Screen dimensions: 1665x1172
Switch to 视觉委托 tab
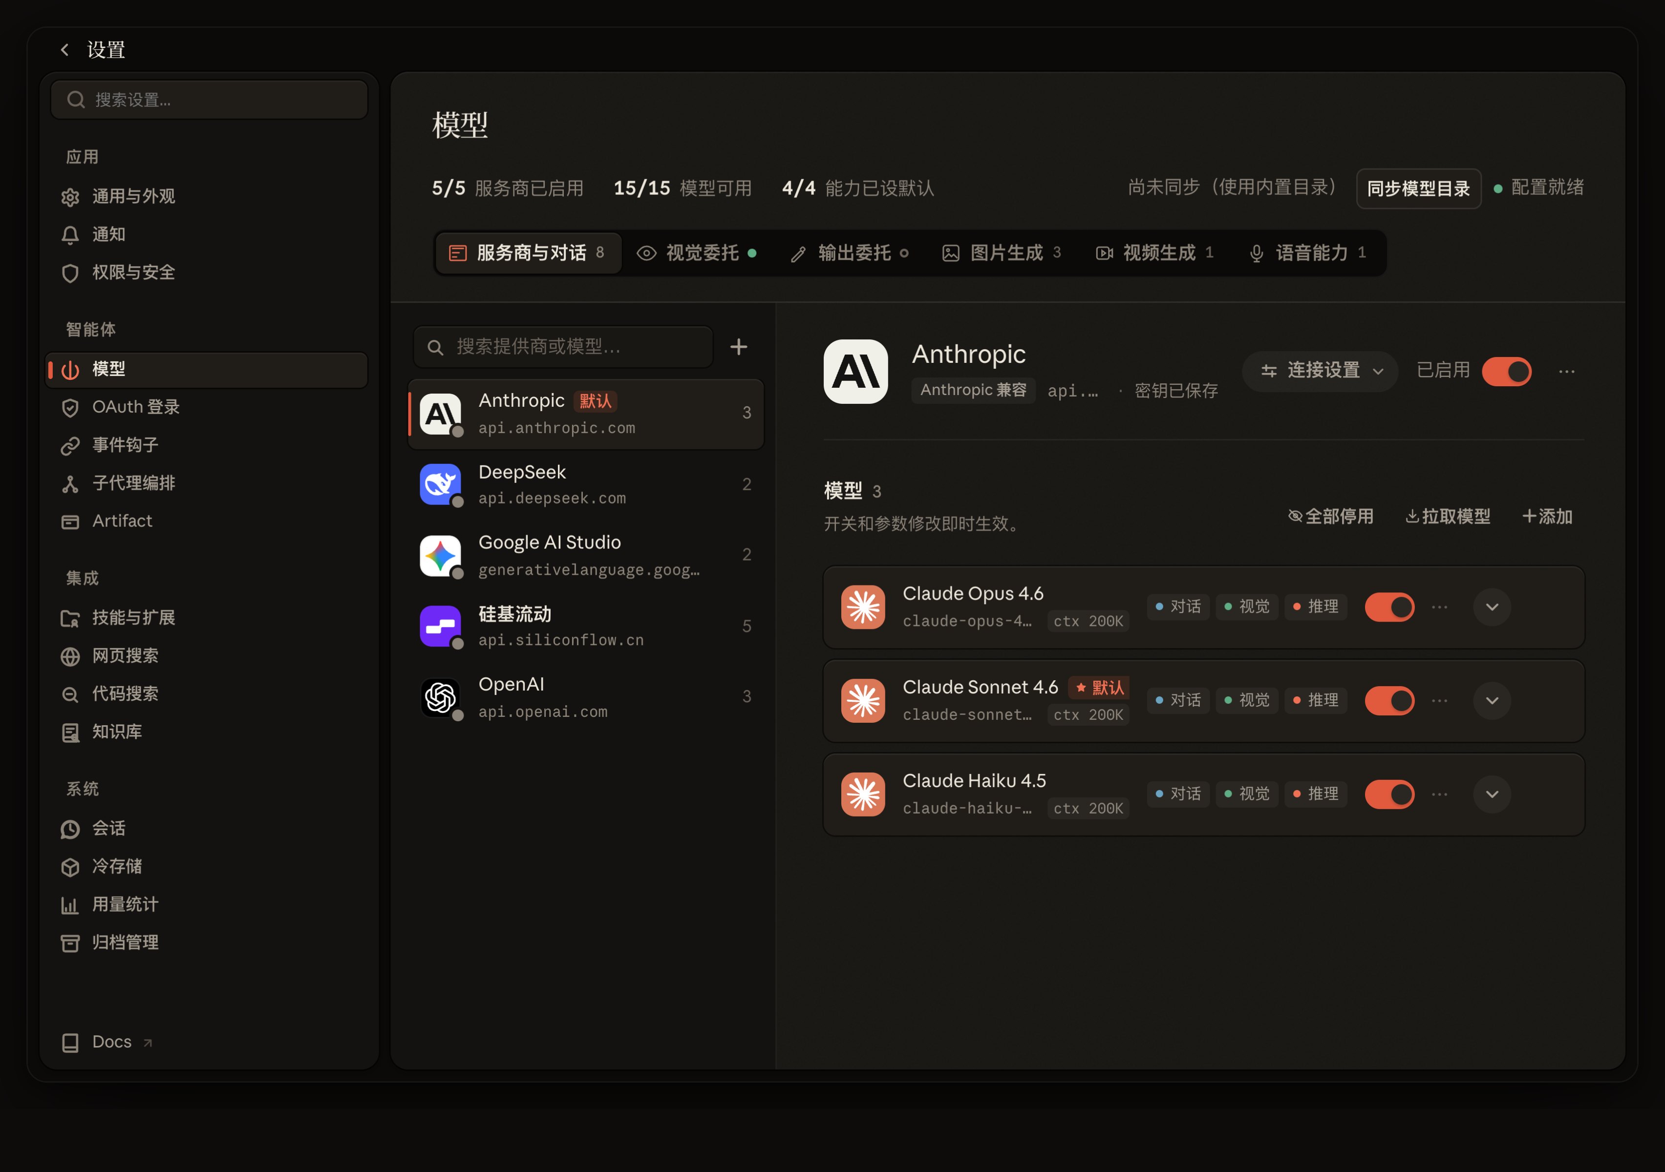(x=696, y=253)
